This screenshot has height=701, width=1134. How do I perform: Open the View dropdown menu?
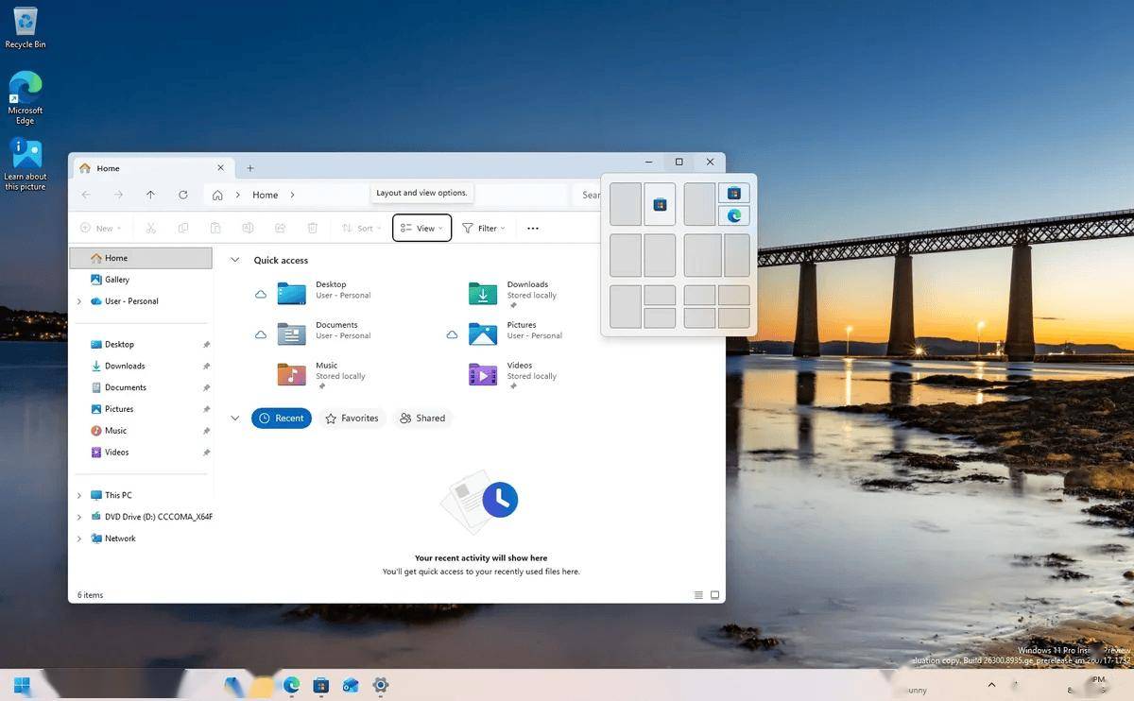click(x=421, y=228)
